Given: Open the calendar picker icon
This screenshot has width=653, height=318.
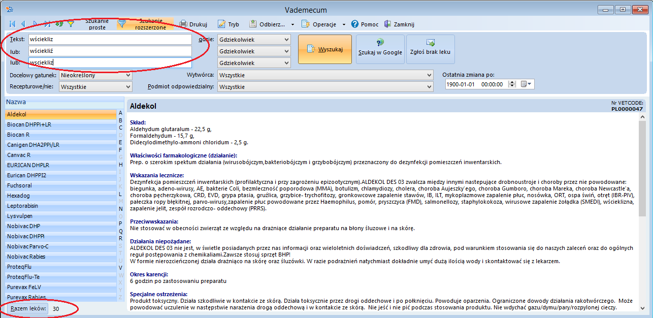Looking at the screenshot, I should 526,84.
